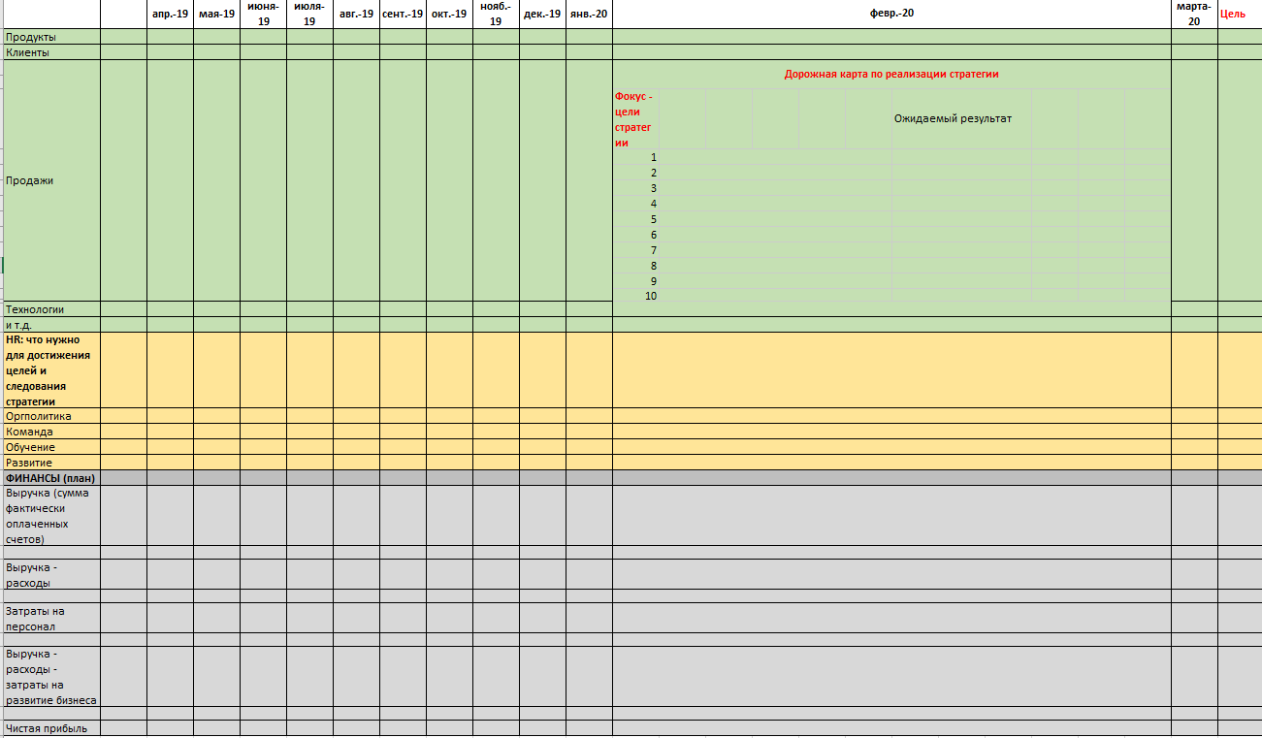Select the Технологии row label

[50, 309]
